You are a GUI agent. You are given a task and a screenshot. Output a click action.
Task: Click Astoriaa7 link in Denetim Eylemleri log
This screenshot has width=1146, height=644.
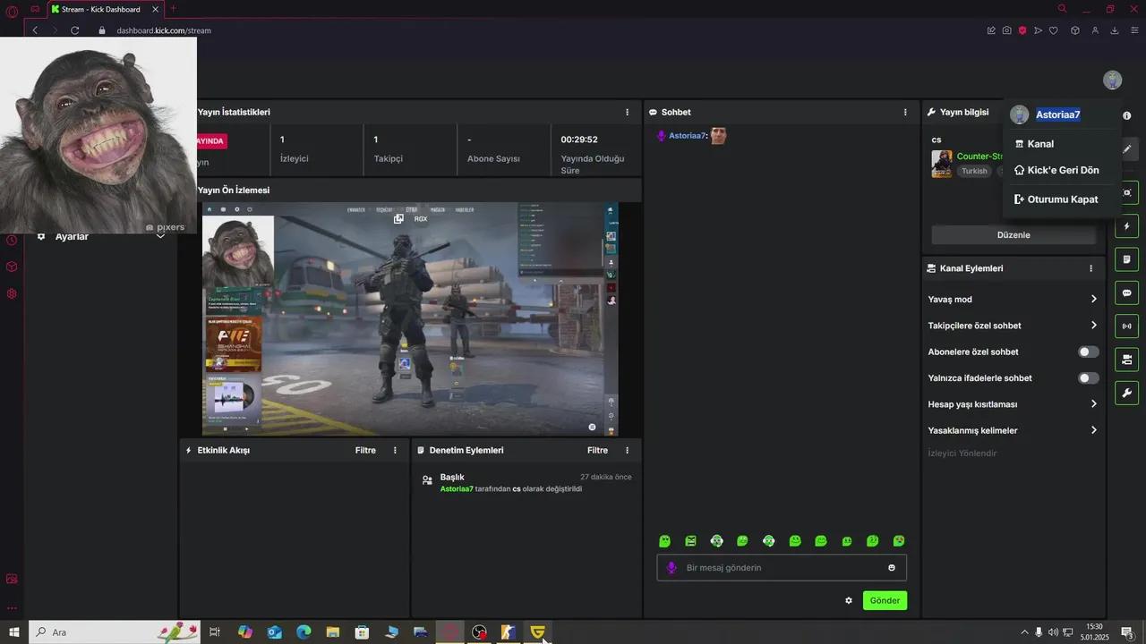click(x=457, y=489)
